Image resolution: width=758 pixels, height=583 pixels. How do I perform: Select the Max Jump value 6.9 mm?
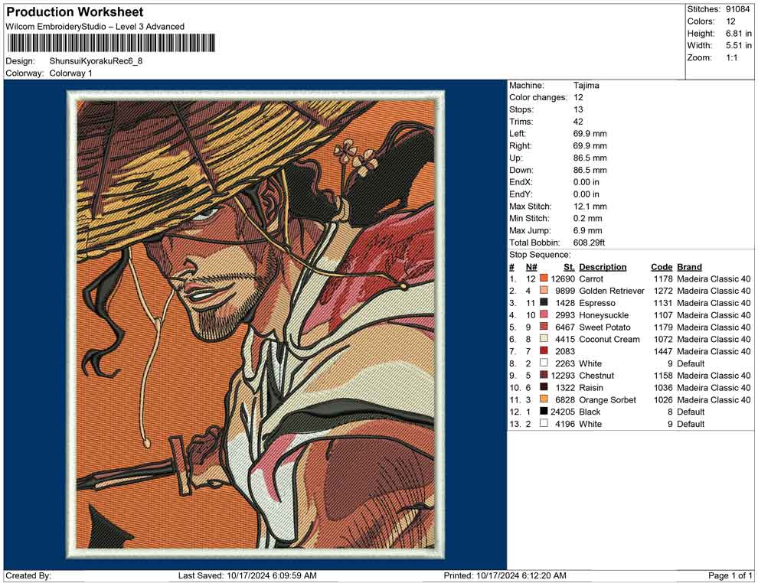[588, 230]
